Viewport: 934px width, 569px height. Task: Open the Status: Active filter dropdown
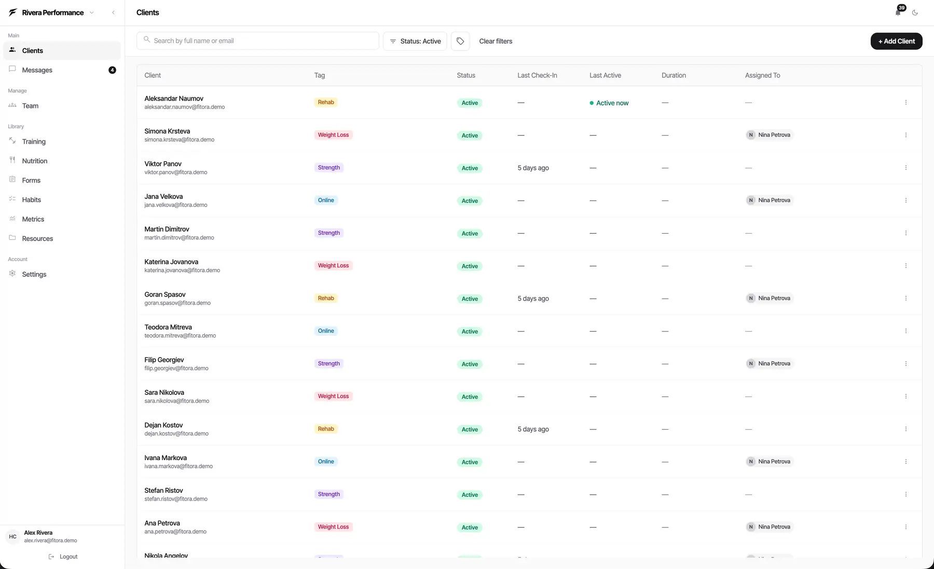[415, 41]
